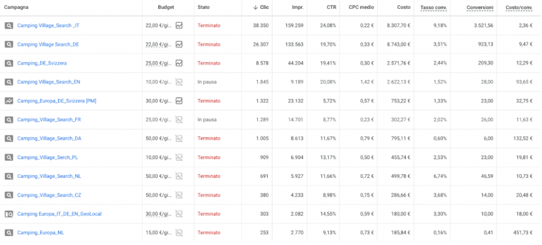Open Camping Village Search_DE campaign link
542x245 pixels.
point(48,44)
